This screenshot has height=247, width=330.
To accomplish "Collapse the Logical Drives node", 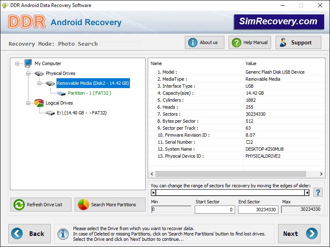I will [28, 103].
